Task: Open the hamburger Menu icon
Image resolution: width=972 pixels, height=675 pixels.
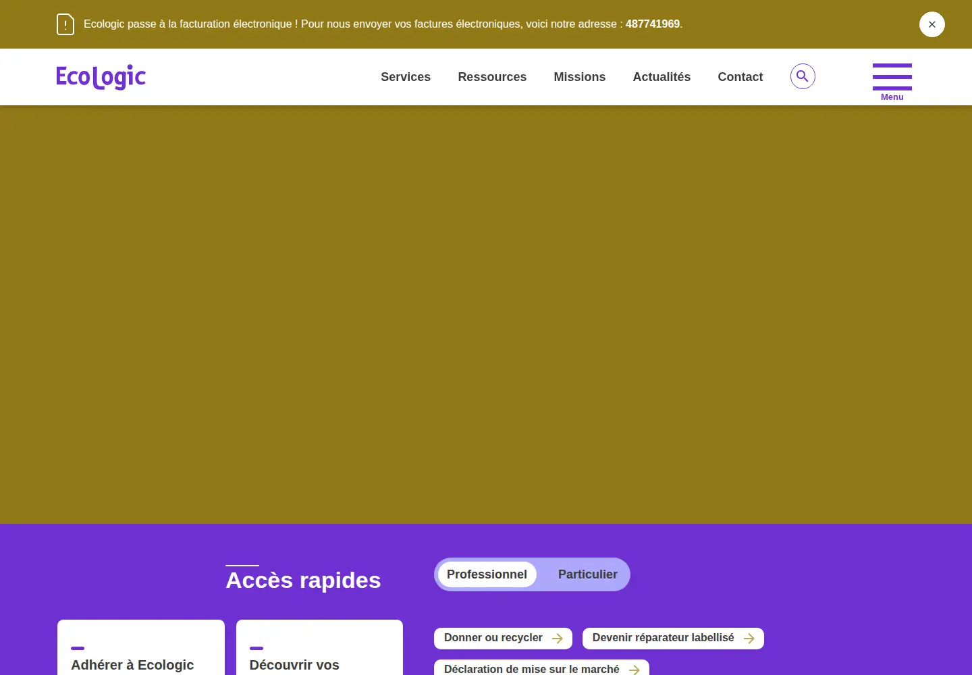Action: tap(892, 82)
